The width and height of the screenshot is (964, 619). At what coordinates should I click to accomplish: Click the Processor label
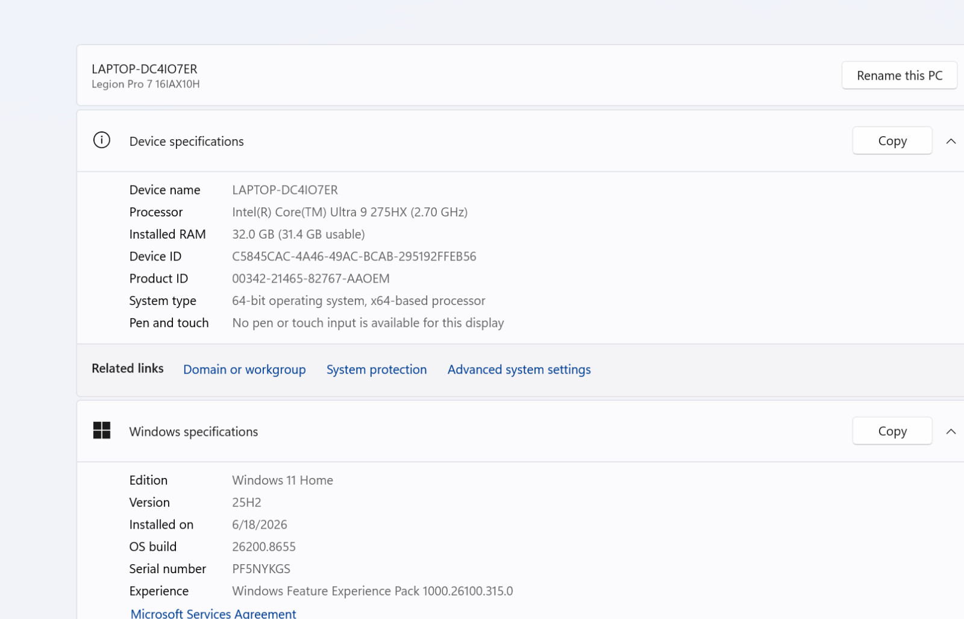pos(155,212)
